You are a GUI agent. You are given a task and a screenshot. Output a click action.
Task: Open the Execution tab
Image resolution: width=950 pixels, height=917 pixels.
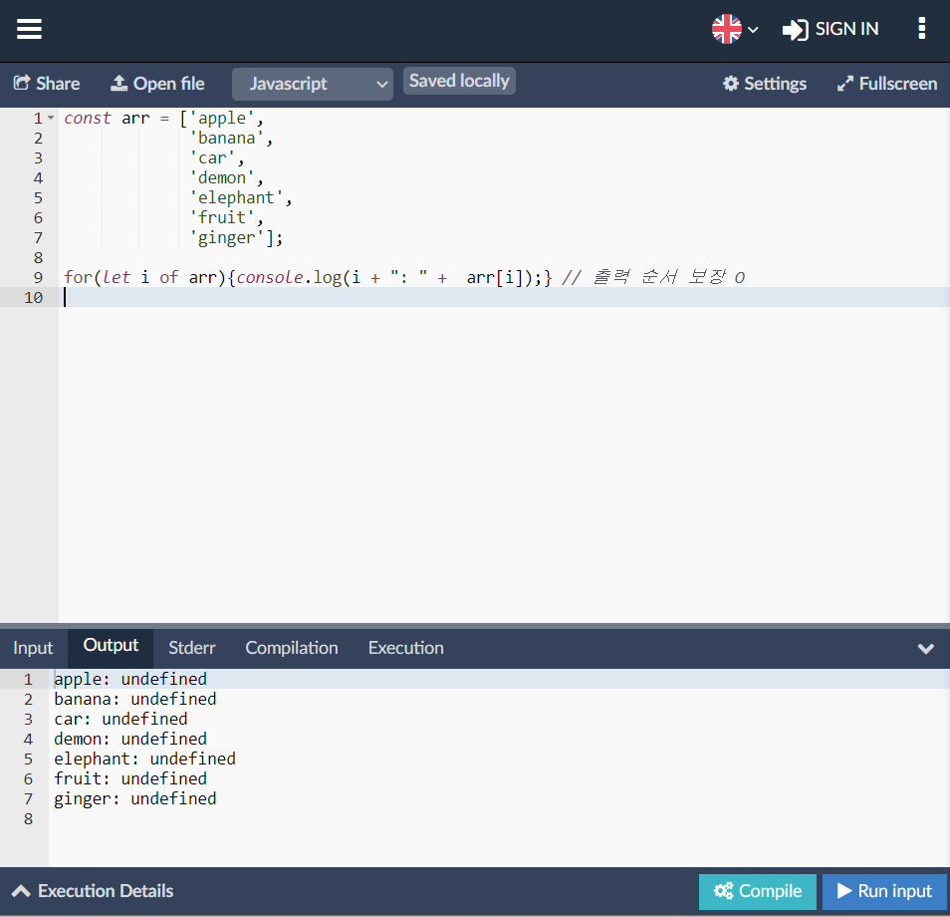406,648
